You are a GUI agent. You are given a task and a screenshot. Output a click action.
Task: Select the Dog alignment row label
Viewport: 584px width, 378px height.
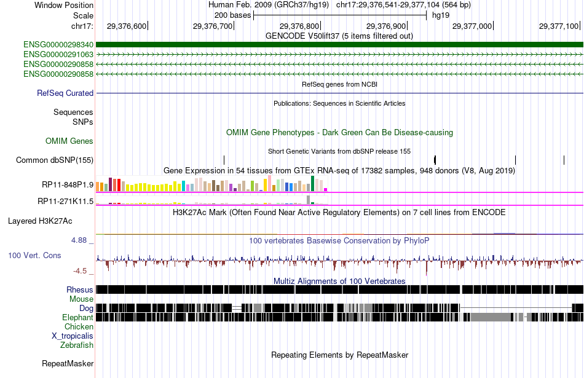(x=86, y=309)
